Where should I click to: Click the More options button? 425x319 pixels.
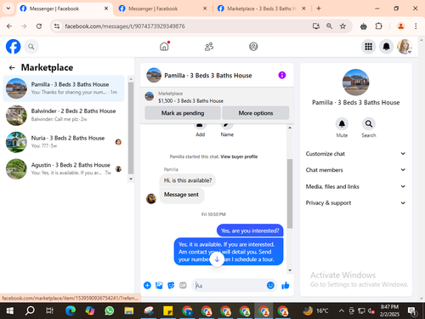[256, 113]
